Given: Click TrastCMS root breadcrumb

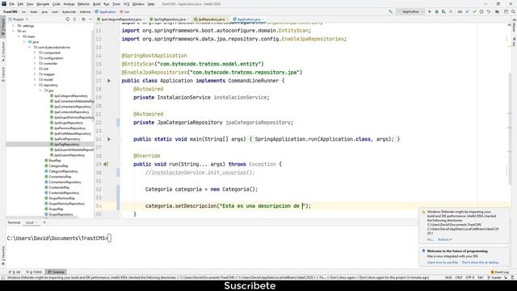Looking at the screenshot, I should pyautogui.click(x=11, y=11).
